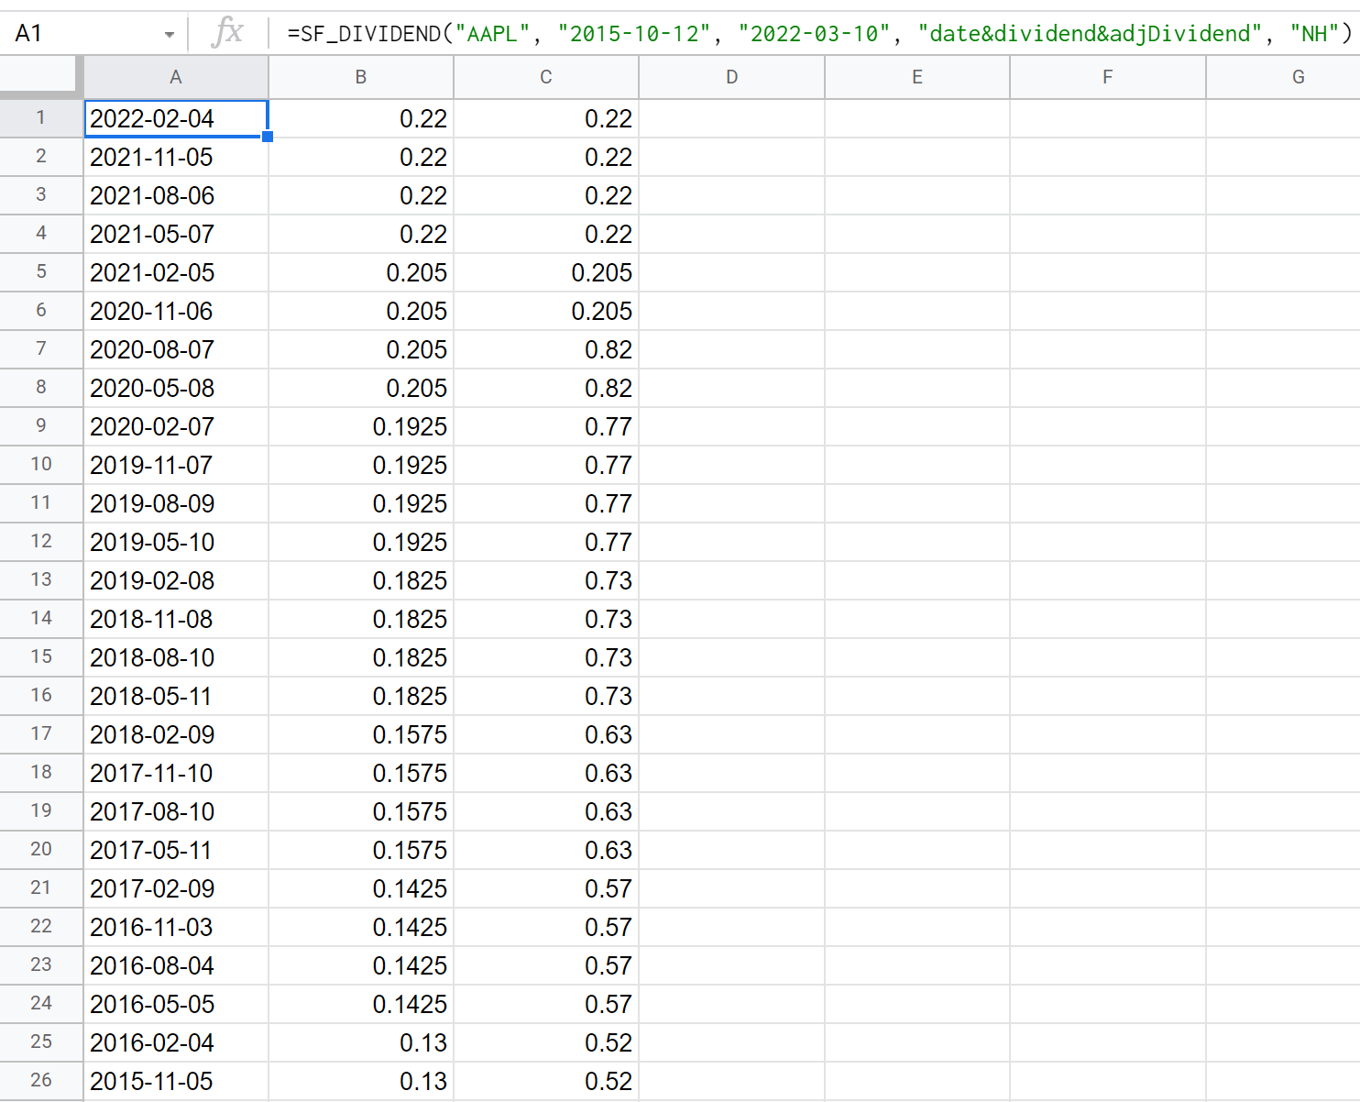The height and width of the screenshot is (1102, 1360).
Task: Click cell containing 2019-08-09
Action: pos(176,503)
